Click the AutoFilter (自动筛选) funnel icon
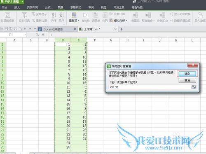Image resolution: width=206 pixels, height=154 pixels. coord(24,15)
